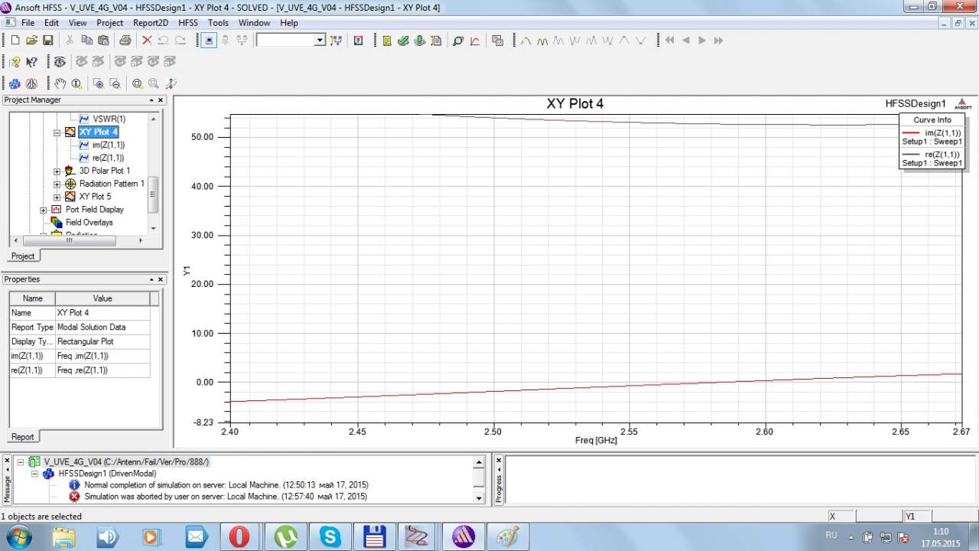Expand the 3D Polar Plot 1 node

57,171
